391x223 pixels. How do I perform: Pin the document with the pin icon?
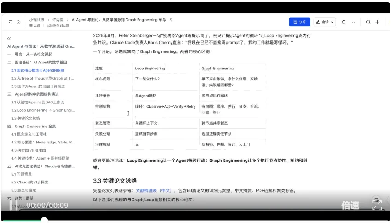pos(171,20)
